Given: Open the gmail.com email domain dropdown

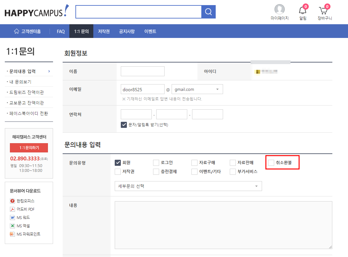Looking at the screenshot, I should pos(197,89).
